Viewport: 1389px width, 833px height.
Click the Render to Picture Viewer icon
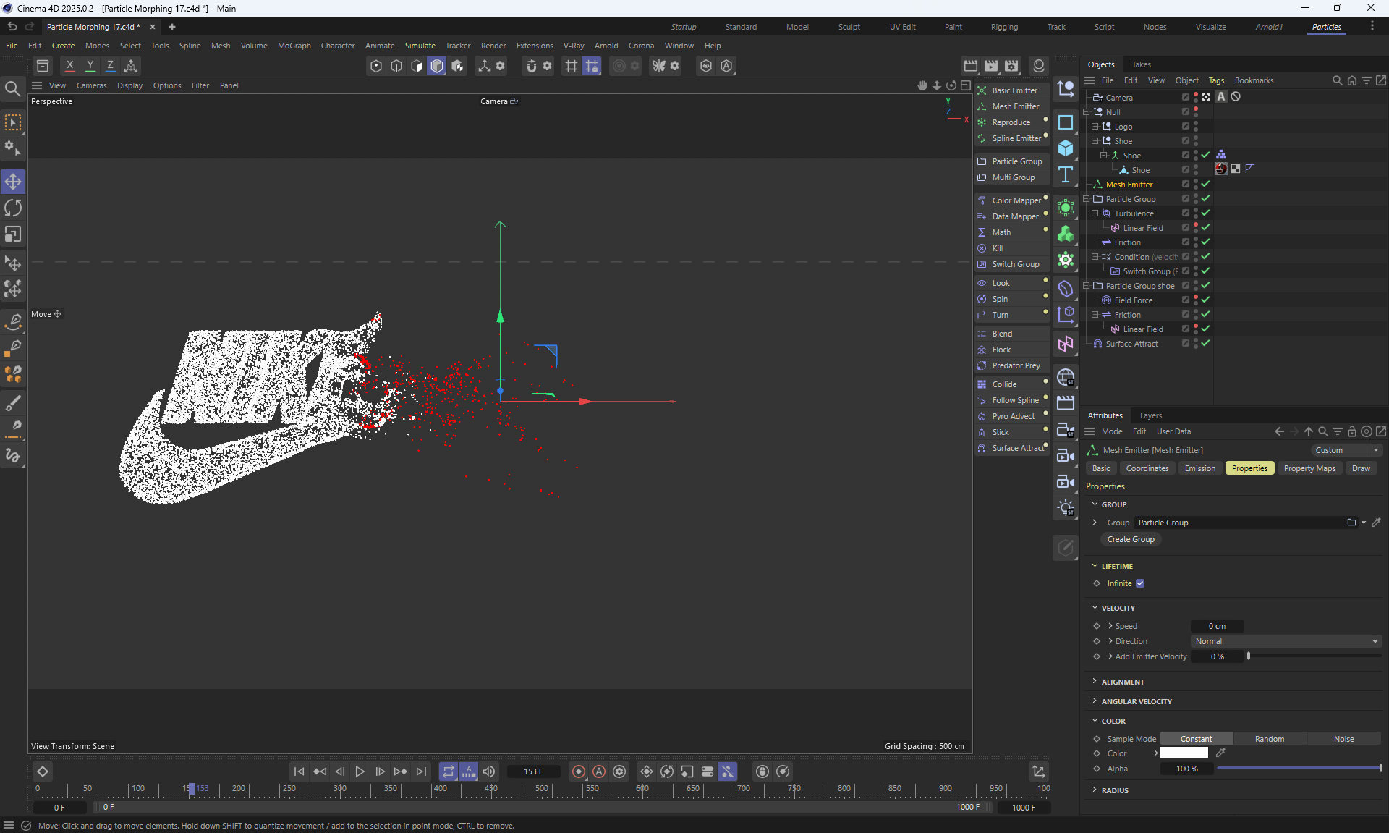tap(991, 66)
